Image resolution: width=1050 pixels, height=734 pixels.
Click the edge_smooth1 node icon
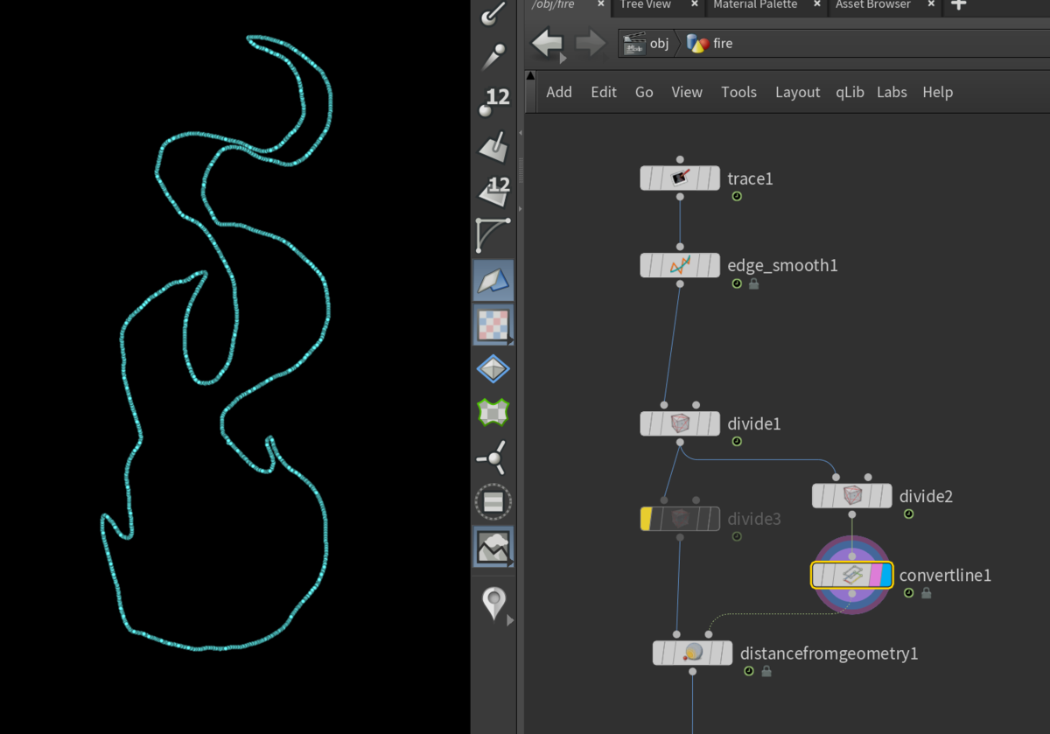click(680, 265)
